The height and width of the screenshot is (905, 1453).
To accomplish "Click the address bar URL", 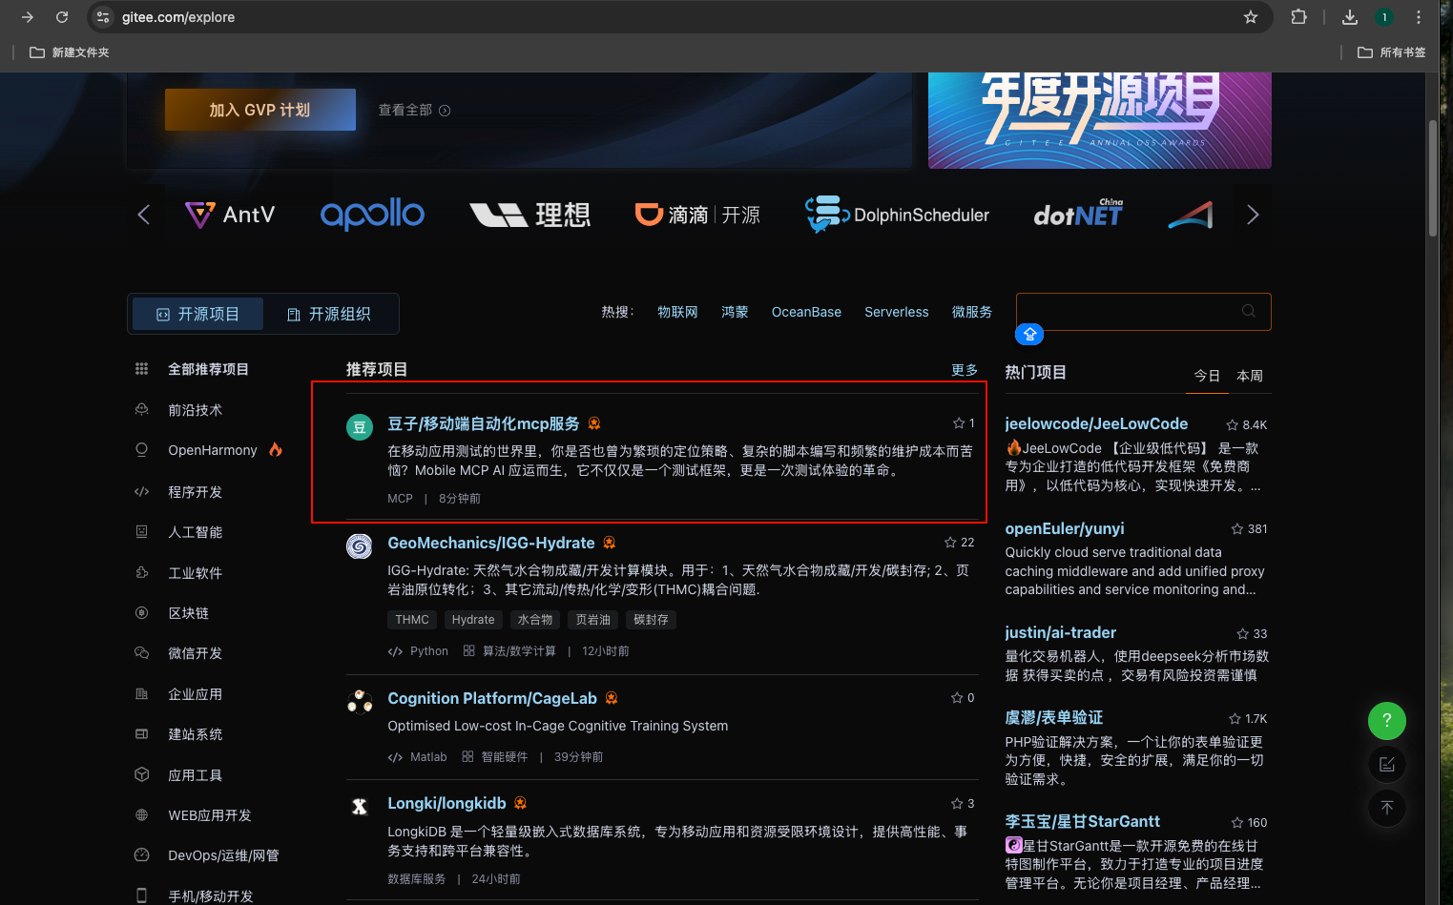I will pos(178,17).
